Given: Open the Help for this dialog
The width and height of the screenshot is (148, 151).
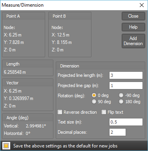Looking at the screenshot, I should click(x=133, y=27).
